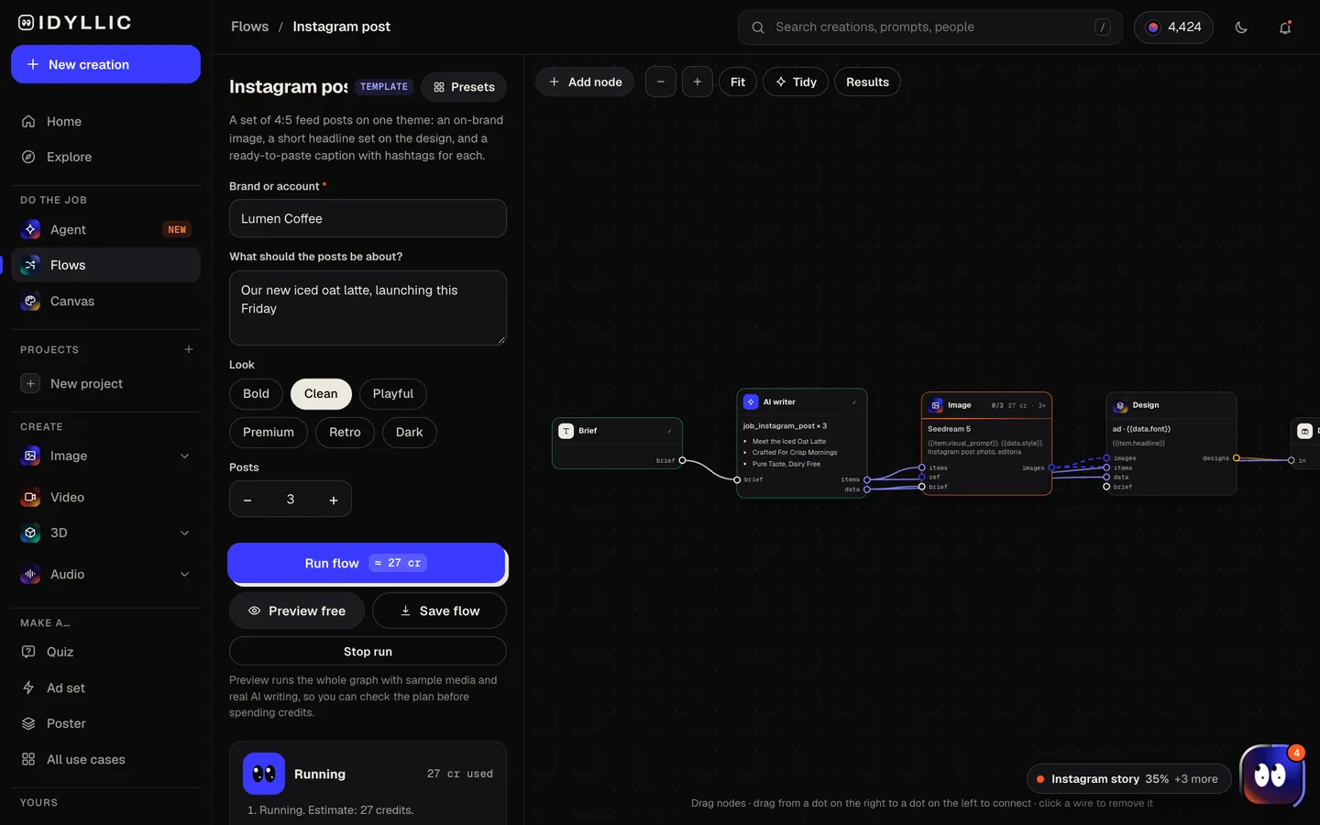Open Explore in the sidebar
1320x825 pixels.
pos(105,157)
